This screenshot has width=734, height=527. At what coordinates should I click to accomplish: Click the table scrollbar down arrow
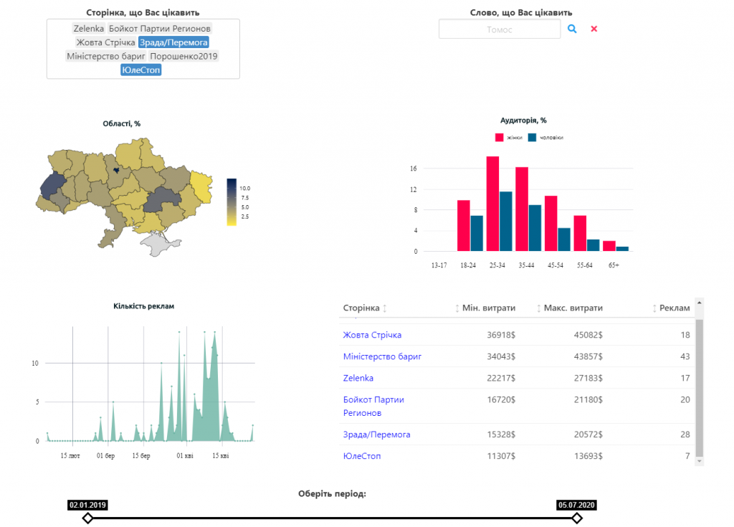click(700, 461)
